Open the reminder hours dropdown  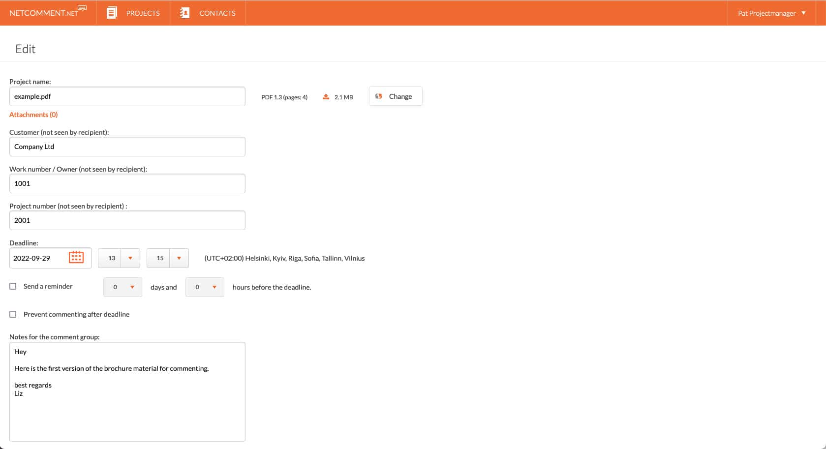pyautogui.click(x=214, y=287)
